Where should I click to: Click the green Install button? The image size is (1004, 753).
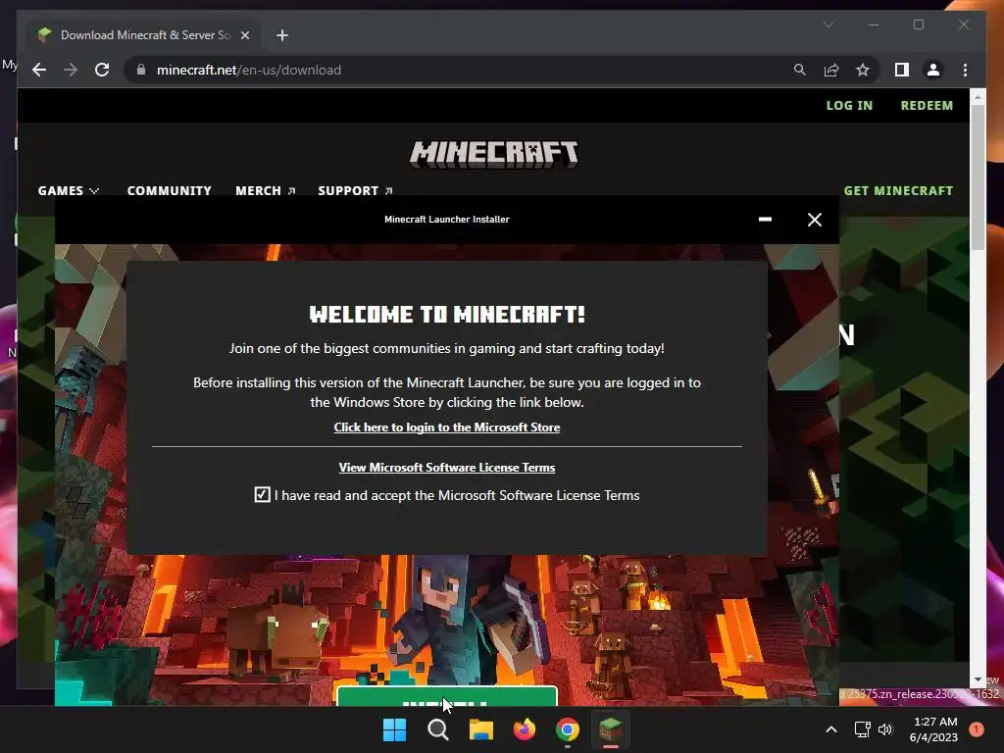(447, 697)
